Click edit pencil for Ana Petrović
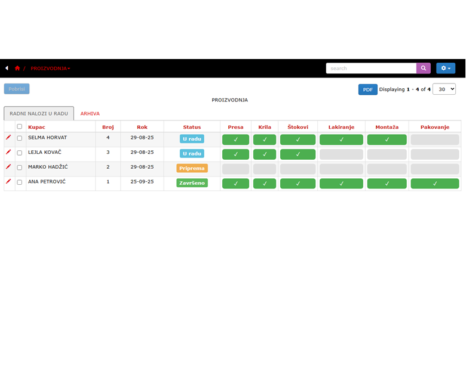 (8, 181)
